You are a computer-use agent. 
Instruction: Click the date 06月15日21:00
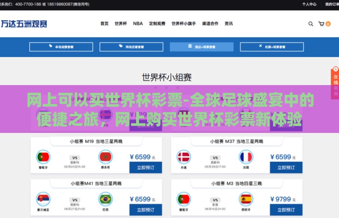click(215, 209)
